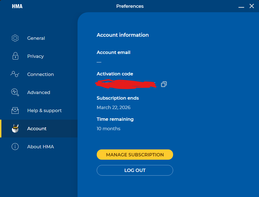The width and height of the screenshot is (259, 197).
Task: Click the General gear icon
Action: click(x=15, y=38)
